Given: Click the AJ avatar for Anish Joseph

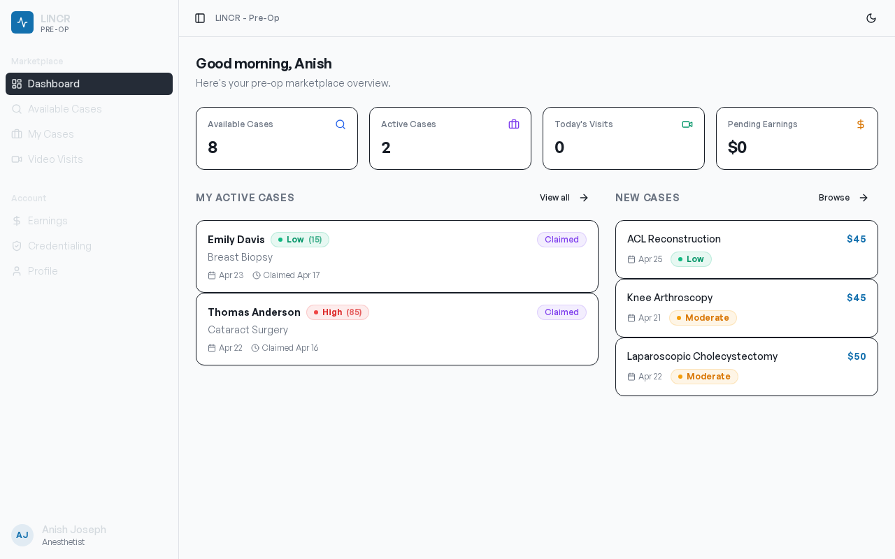Looking at the screenshot, I should tap(22, 535).
